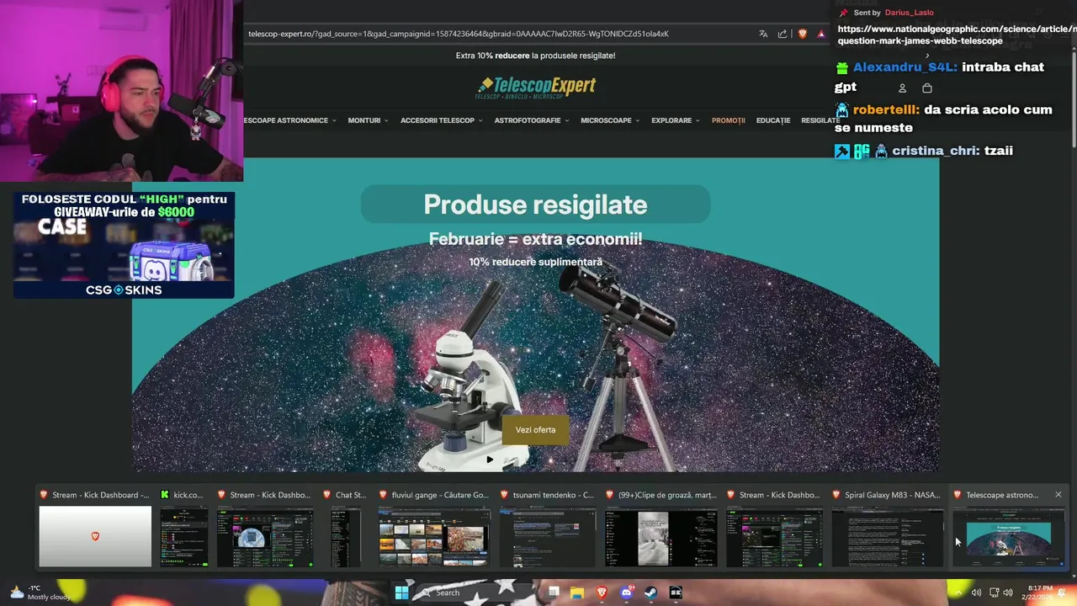
Task: Select the kick.co... window preview
Action: point(183,527)
